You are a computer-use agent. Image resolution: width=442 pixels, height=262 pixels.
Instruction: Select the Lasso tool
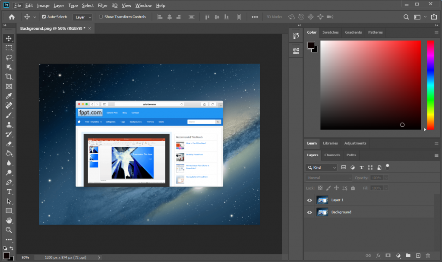[x=9, y=57]
